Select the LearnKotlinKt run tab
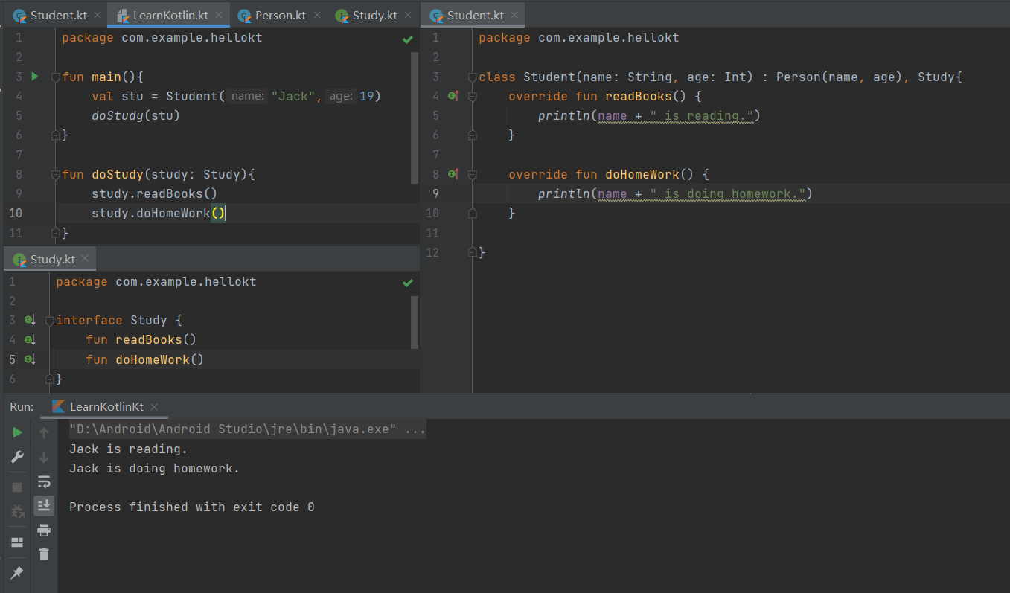This screenshot has height=593, width=1010. [106, 406]
